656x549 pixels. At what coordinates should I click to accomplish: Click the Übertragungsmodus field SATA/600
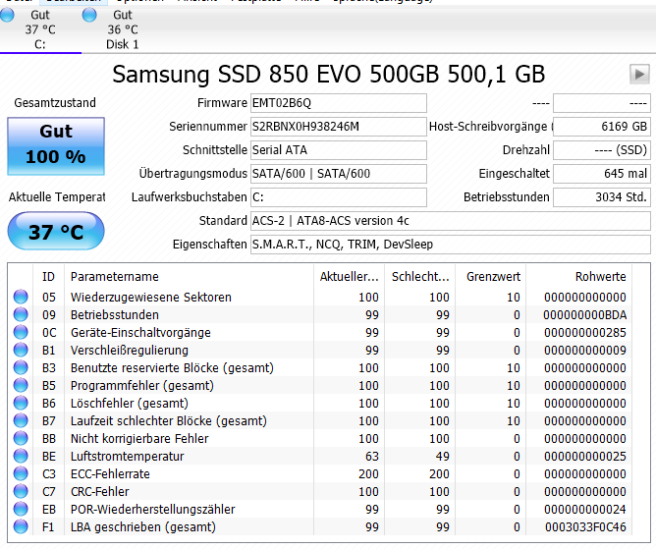pyautogui.click(x=339, y=173)
